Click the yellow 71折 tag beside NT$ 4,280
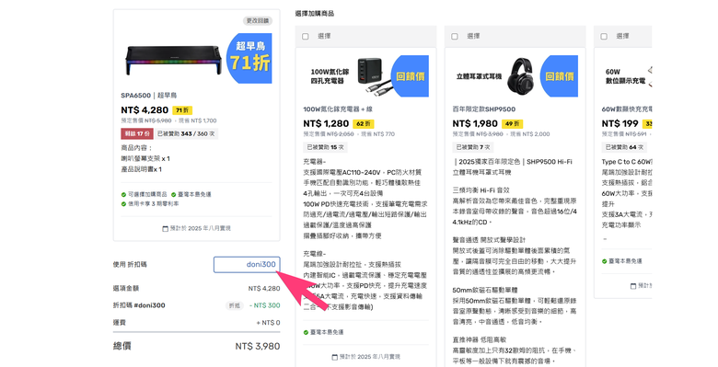This screenshot has height=367, width=718. (x=182, y=110)
